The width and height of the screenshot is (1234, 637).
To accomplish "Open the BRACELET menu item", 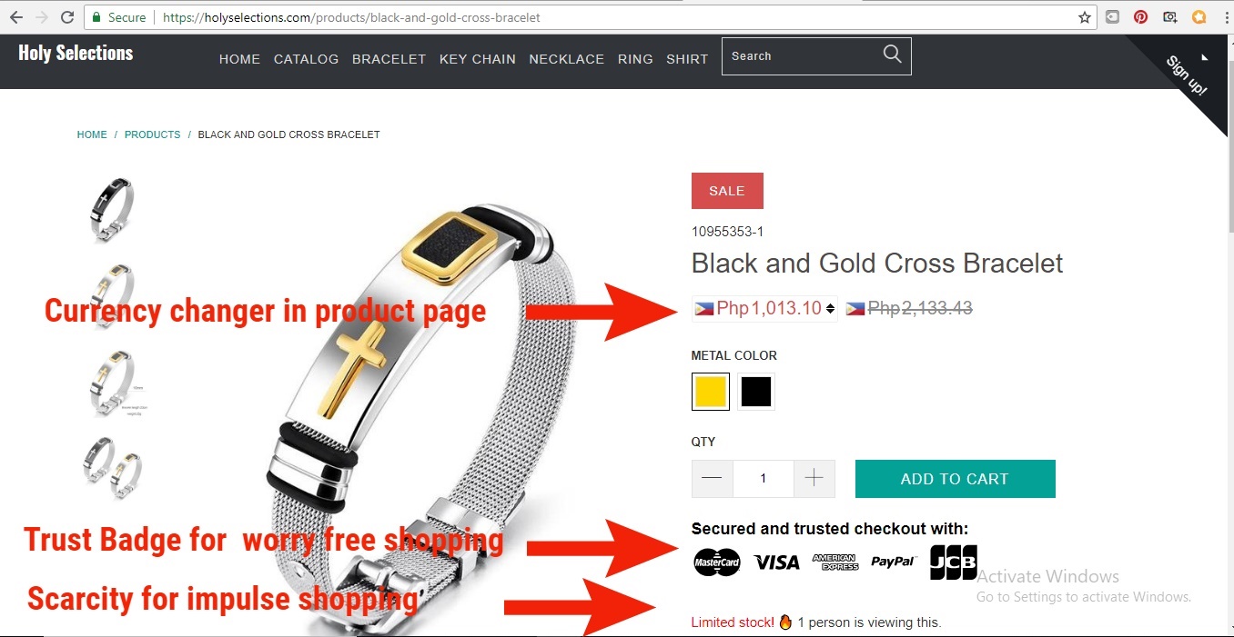I will click(x=389, y=59).
